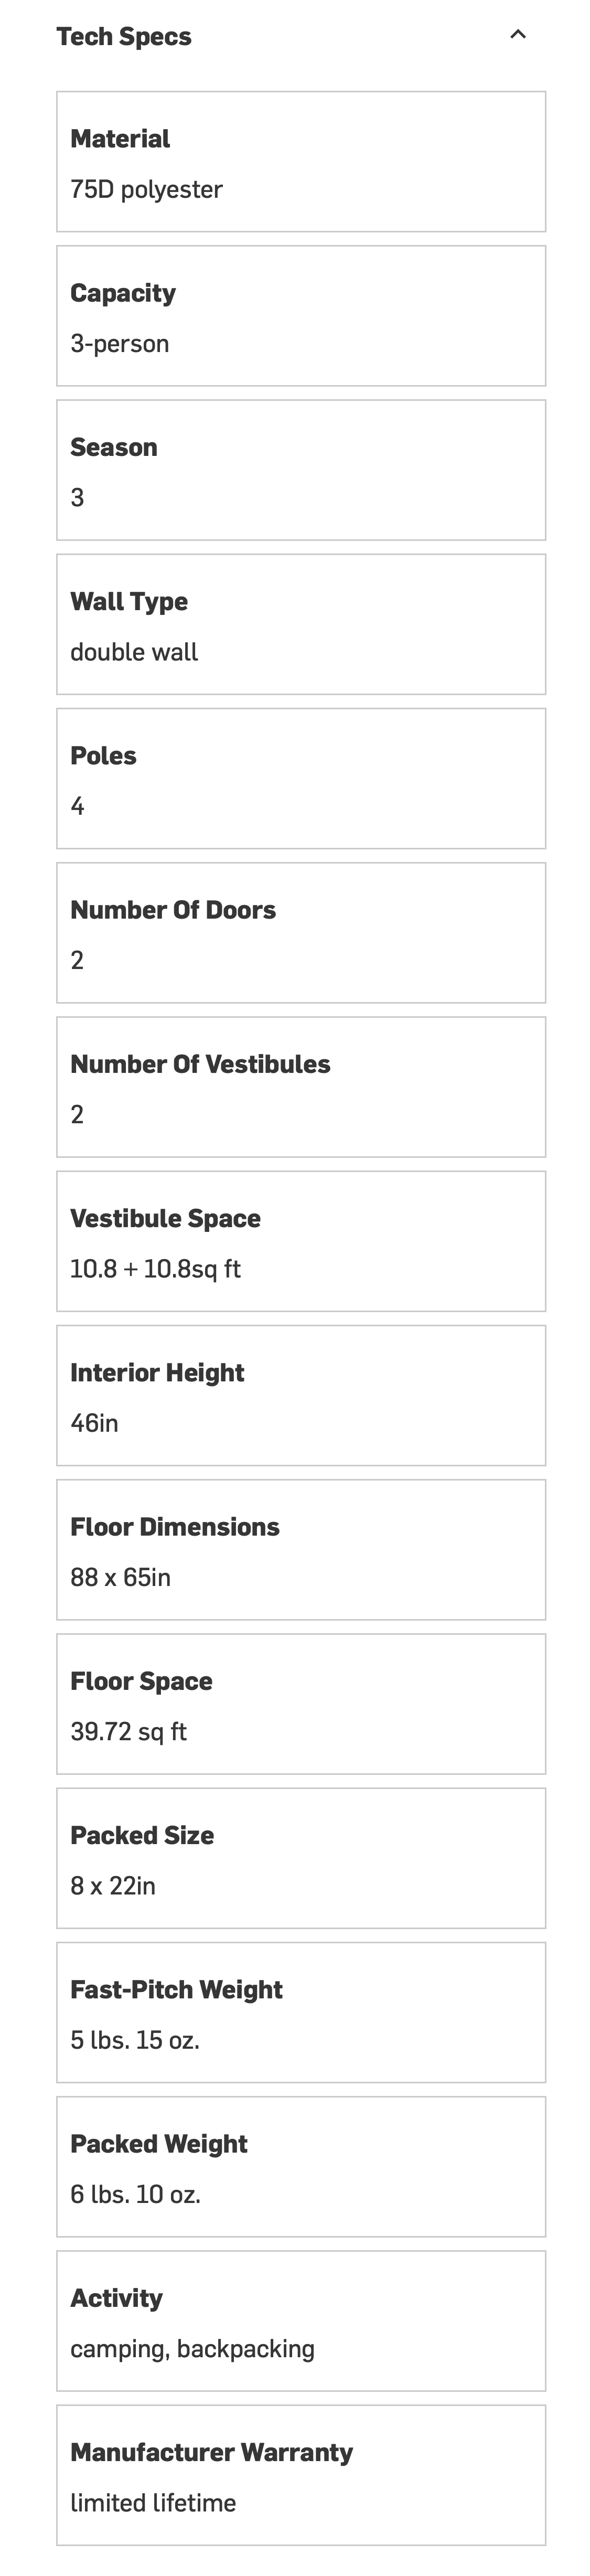
Task: Collapse the Tech Specs section chevron
Action: coord(517,35)
